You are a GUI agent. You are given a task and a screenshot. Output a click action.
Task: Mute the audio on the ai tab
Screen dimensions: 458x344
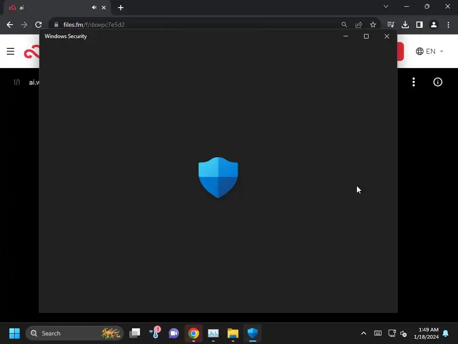94,8
